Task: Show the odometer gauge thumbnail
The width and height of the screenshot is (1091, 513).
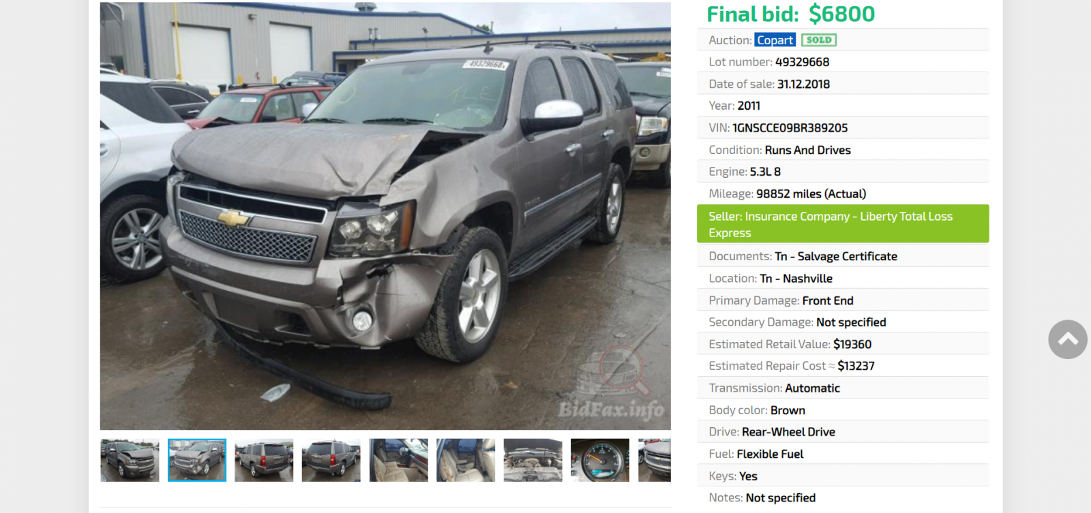Action: click(600, 460)
